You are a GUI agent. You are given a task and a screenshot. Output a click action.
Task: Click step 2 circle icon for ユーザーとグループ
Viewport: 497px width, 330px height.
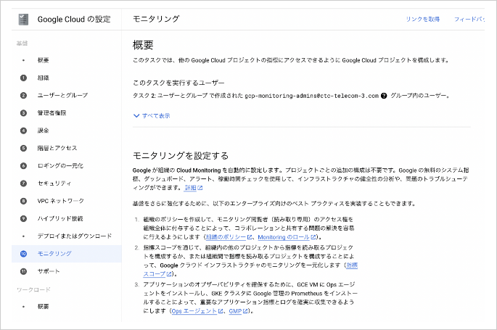(x=23, y=95)
